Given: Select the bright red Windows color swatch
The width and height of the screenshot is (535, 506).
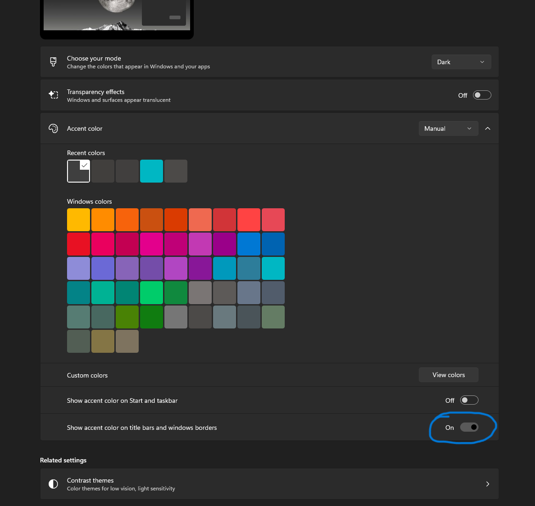Looking at the screenshot, I should coord(79,244).
